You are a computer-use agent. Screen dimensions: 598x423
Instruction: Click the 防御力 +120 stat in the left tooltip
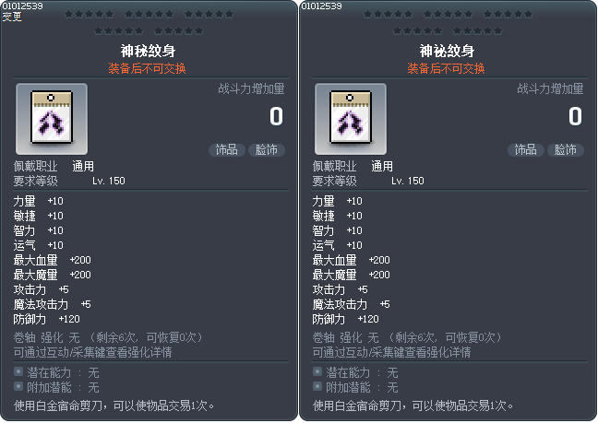[46, 318]
